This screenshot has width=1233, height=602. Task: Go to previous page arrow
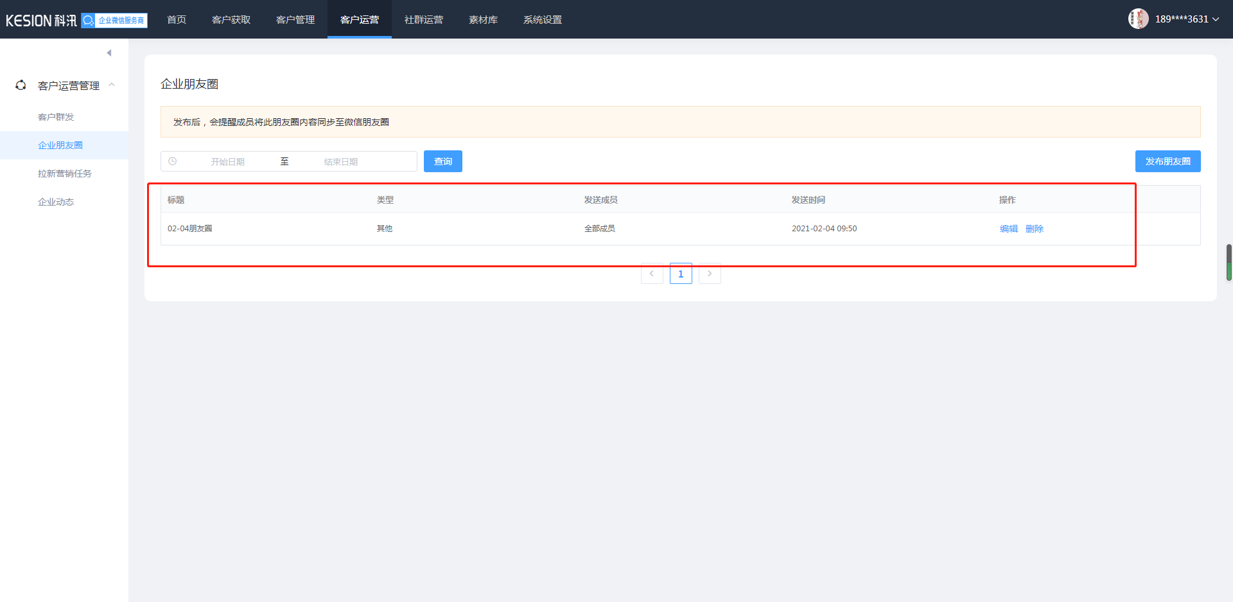click(652, 274)
